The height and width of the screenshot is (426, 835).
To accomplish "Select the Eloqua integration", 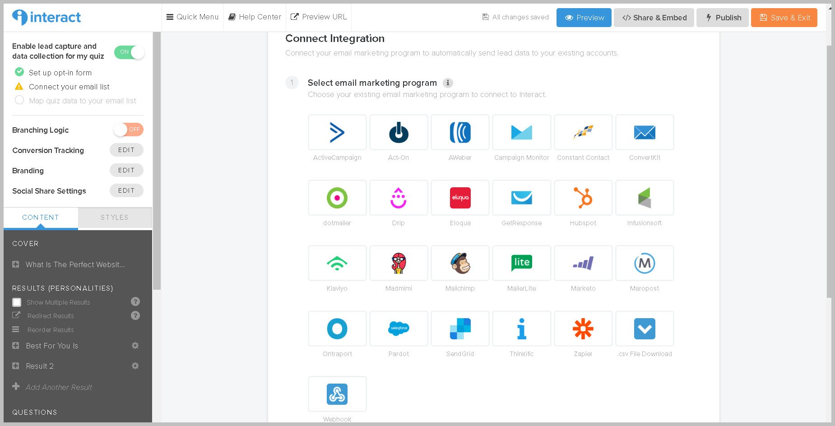I will click(460, 198).
